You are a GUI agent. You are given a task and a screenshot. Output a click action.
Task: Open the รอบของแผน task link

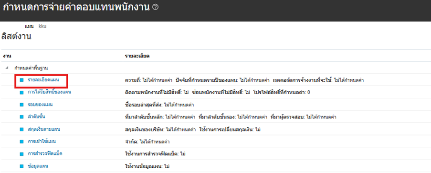pos(41,105)
